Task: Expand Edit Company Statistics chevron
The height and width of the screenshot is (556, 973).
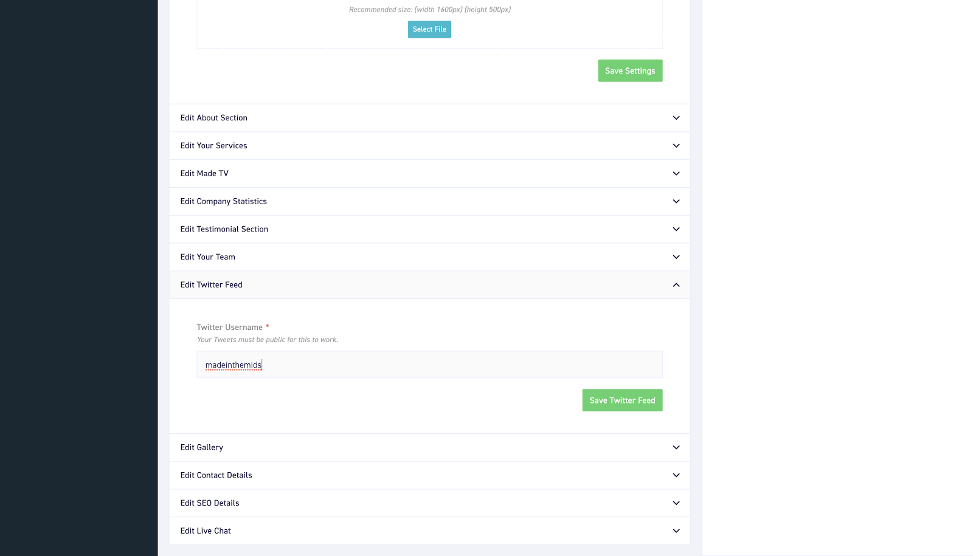Action: pos(676,201)
